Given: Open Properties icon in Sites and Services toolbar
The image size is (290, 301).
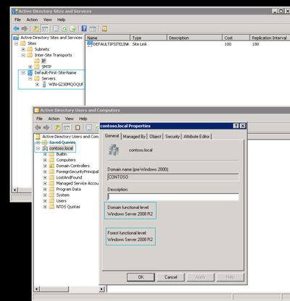Looking at the screenshot, I should (x=56, y=29).
